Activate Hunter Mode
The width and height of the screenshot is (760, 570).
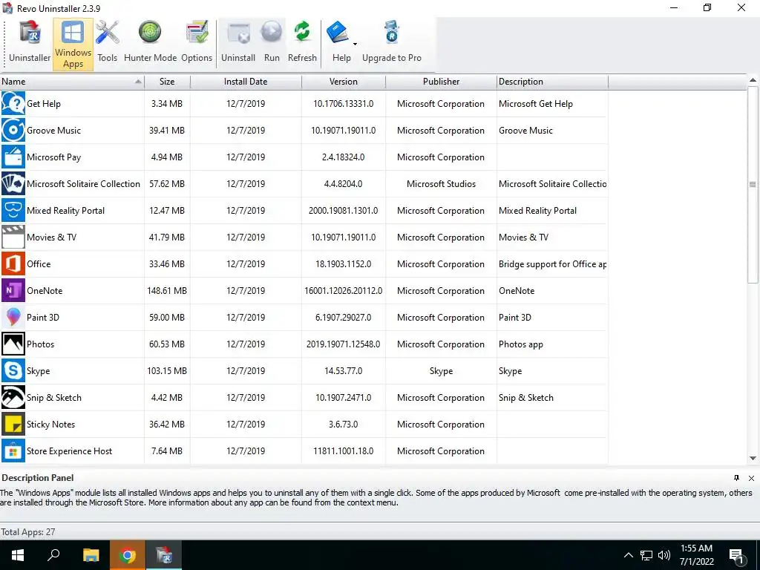150,42
